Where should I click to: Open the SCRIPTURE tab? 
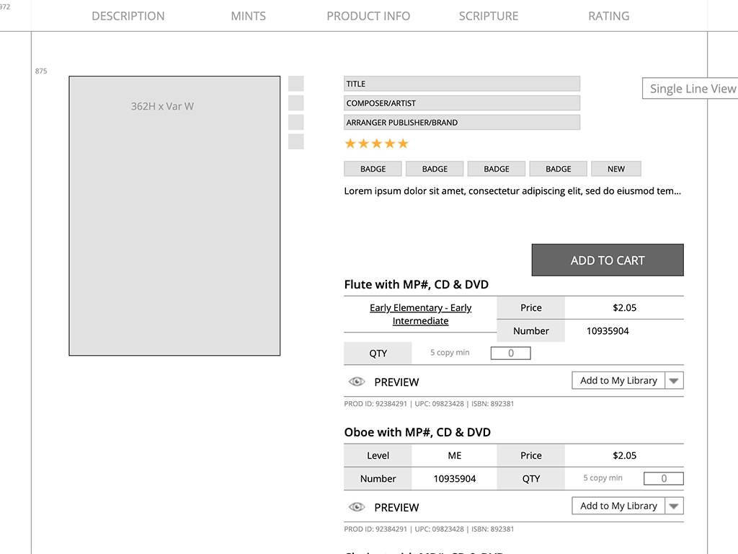489,16
